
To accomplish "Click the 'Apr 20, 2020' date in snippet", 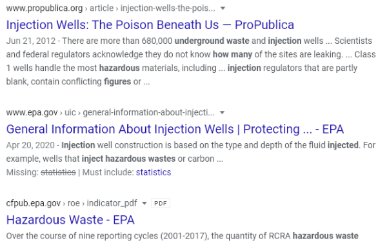I will [30, 145].
